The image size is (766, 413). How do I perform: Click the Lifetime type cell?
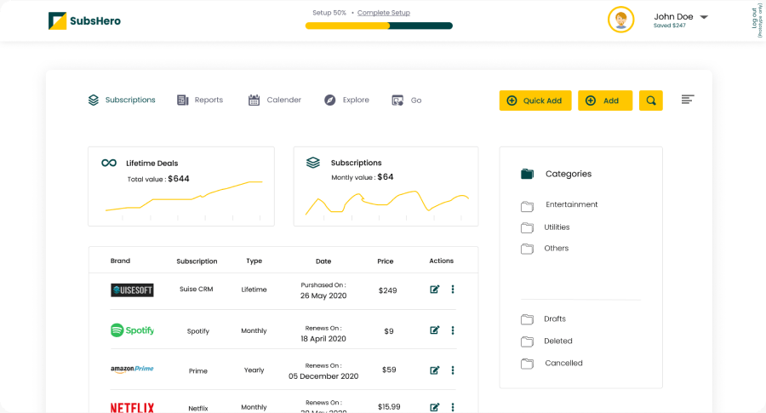[x=254, y=290]
